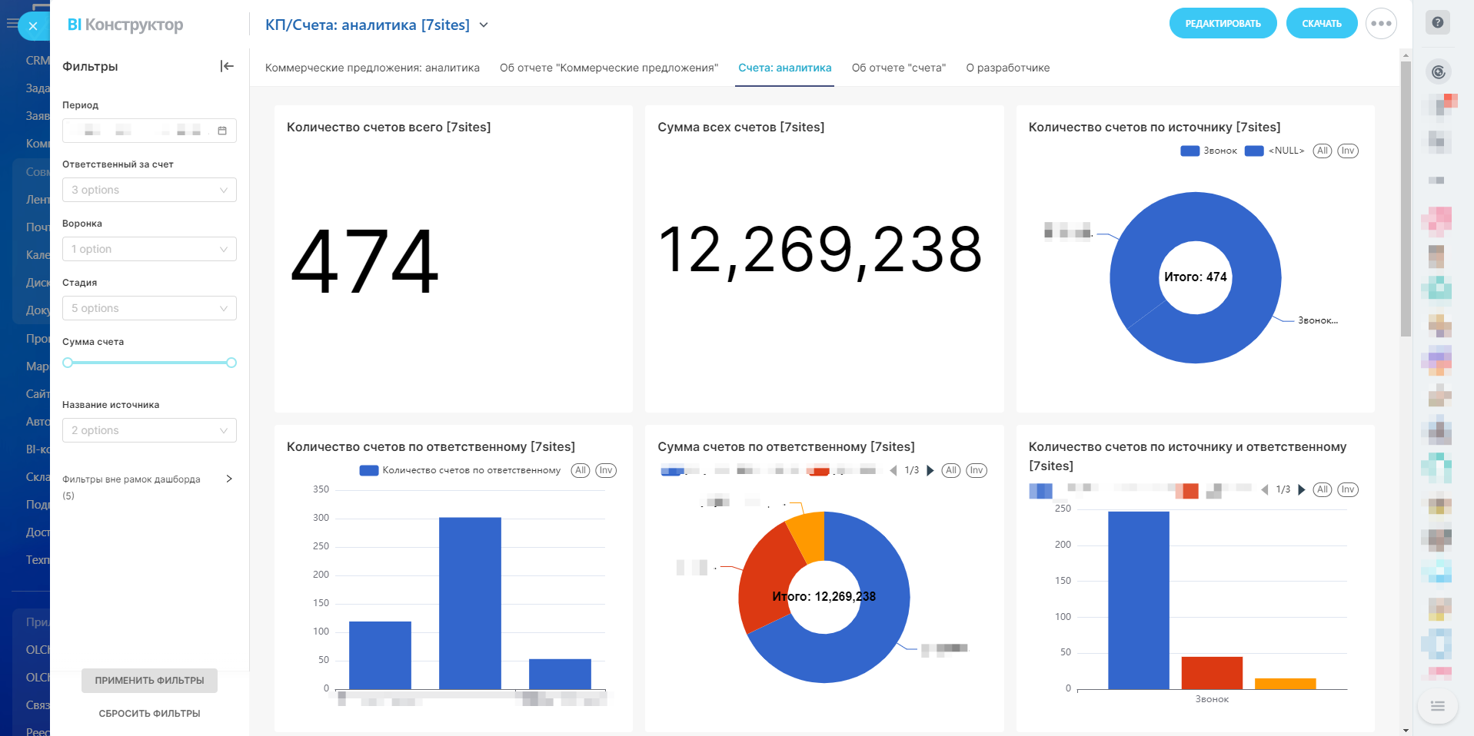Open the О разработчике tab
Screen dimensions: 1474x736
(x=1007, y=68)
